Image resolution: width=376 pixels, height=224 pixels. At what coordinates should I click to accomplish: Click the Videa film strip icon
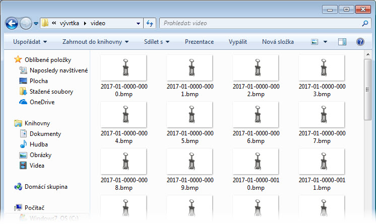[x=23, y=165]
